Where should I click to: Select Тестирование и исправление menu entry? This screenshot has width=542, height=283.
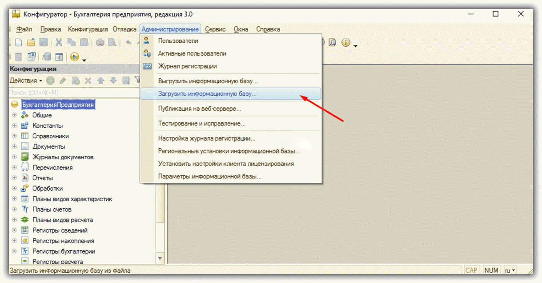pyautogui.click(x=202, y=123)
